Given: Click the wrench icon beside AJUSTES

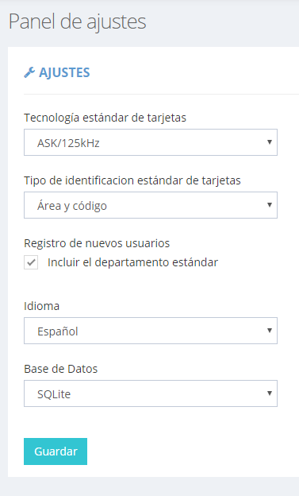Looking at the screenshot, I should tap(29, 73).
